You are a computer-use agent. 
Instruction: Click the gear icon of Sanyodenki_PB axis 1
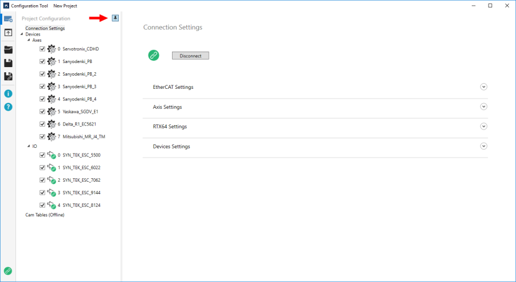click(x=52, y=61)
